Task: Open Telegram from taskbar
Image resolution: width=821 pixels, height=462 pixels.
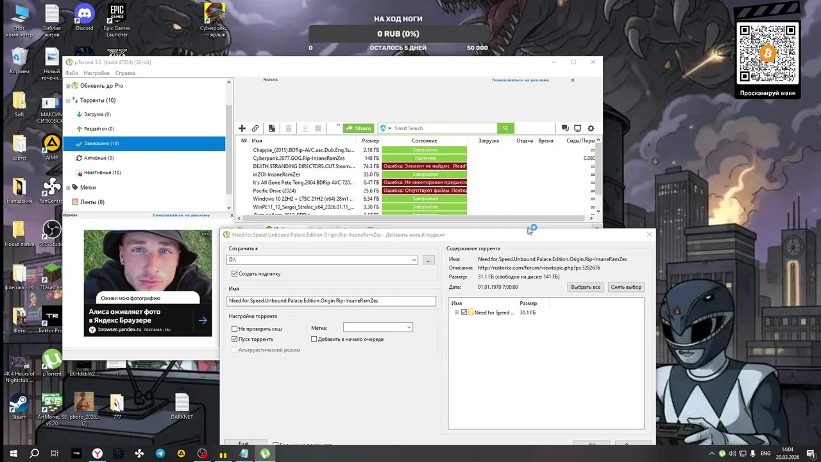Action: click(160, 453)
